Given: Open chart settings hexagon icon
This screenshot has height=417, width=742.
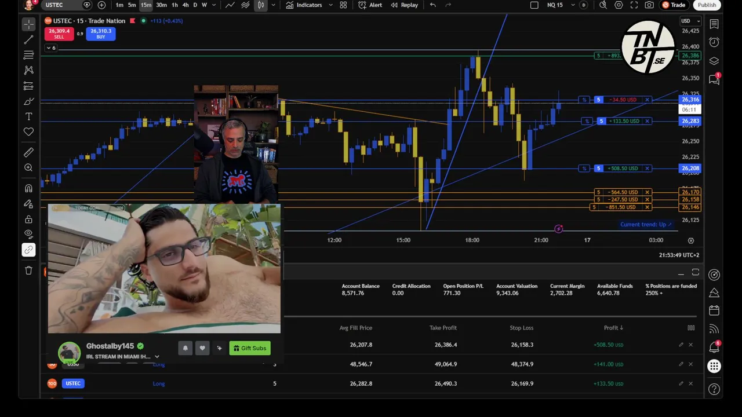Looking at the screenshot, I should tap(619, 5).
